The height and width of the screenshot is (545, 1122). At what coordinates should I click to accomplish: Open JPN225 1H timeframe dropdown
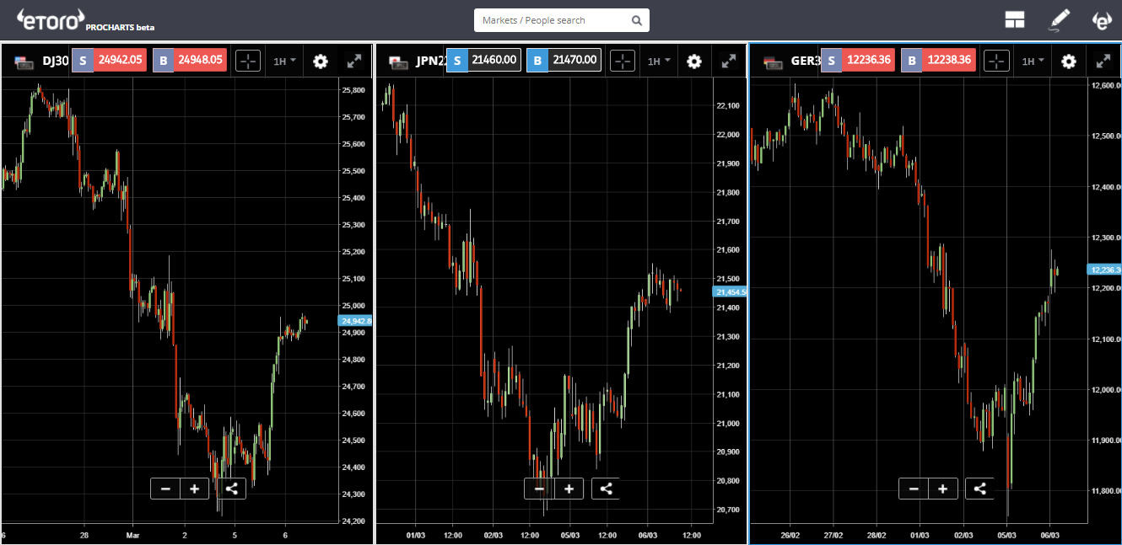point(659,61)
